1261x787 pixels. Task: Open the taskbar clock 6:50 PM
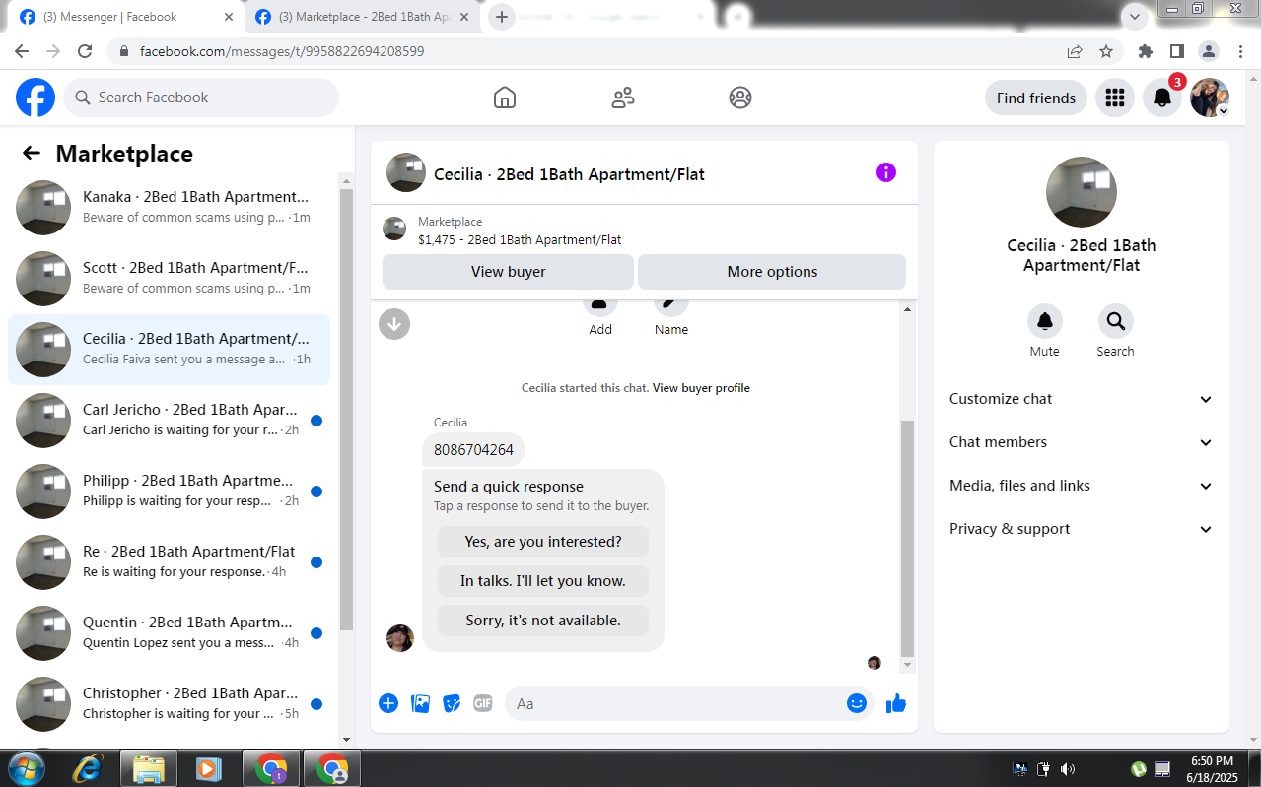tap(1212, 768)
